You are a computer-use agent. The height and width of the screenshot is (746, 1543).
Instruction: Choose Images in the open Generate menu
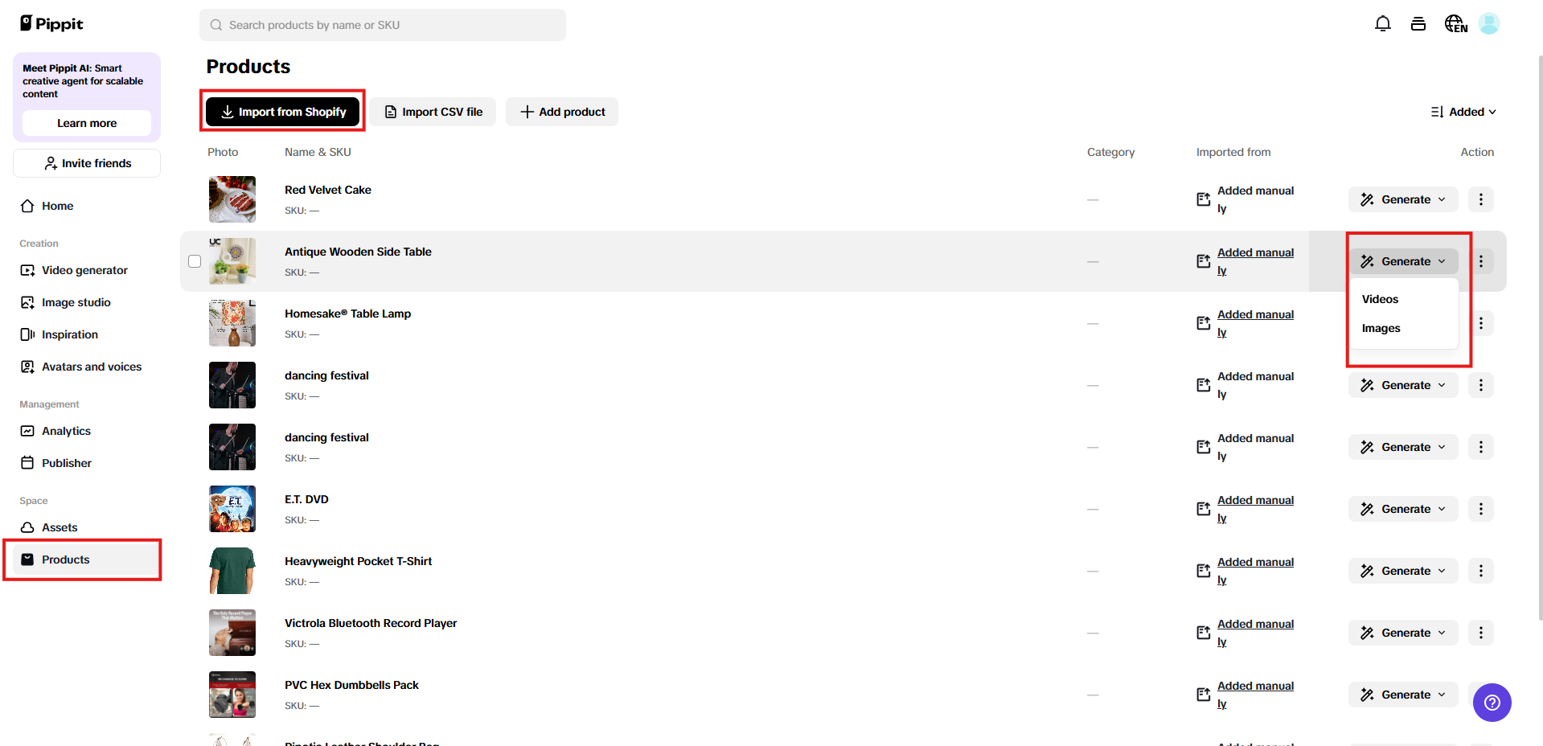pyautogui.click(x=1380, y=328)
